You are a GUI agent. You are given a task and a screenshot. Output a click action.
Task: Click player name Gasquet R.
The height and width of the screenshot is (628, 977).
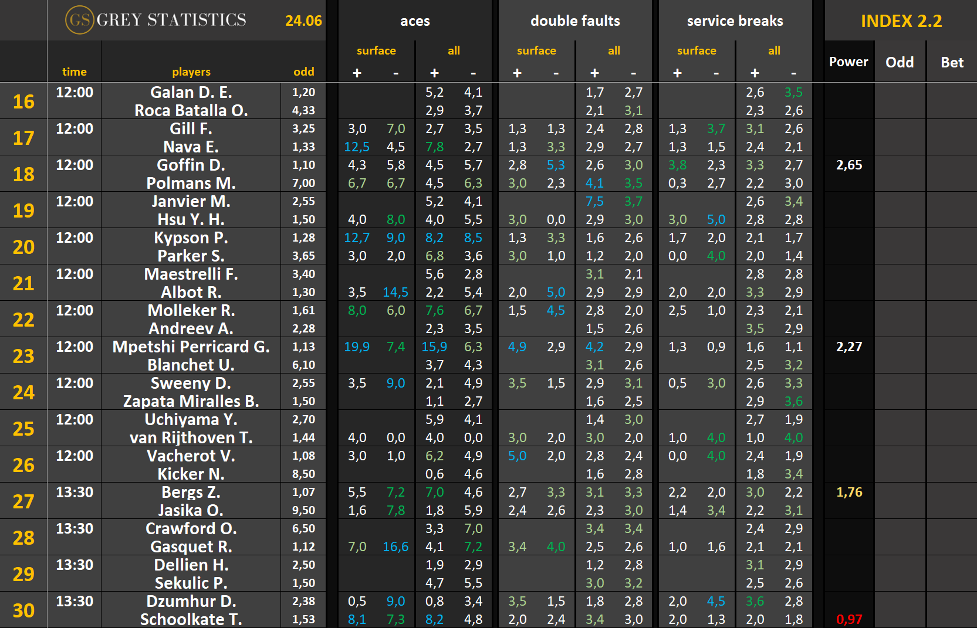pos(191,546)
